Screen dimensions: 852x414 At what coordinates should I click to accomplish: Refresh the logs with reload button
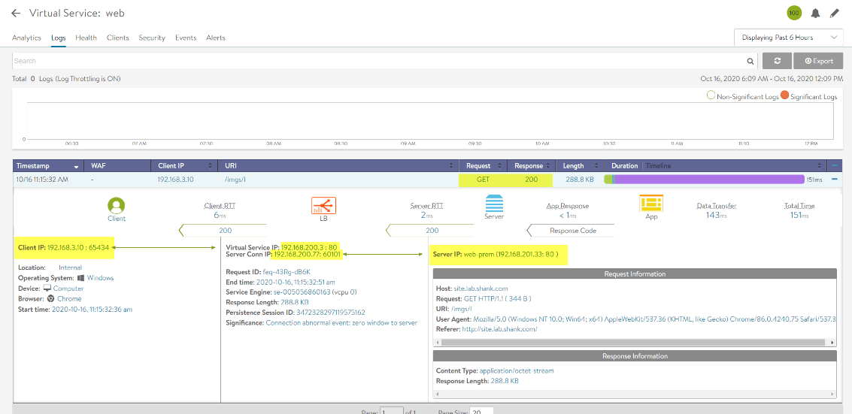pos(777,61)
